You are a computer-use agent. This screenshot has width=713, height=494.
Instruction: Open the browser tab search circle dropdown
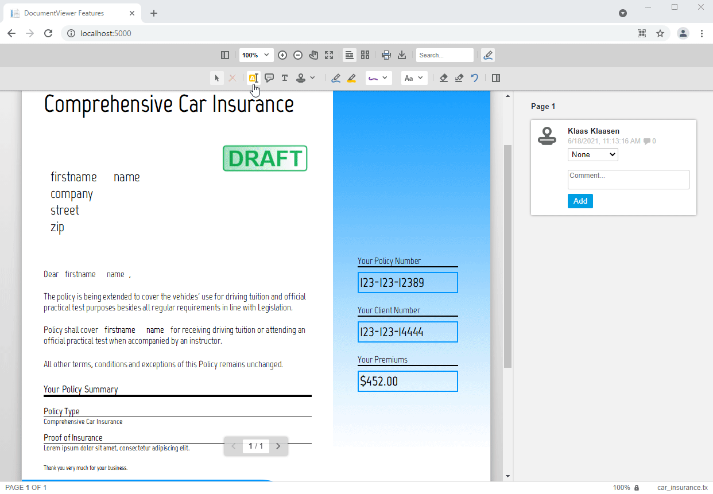click(623, 13)
